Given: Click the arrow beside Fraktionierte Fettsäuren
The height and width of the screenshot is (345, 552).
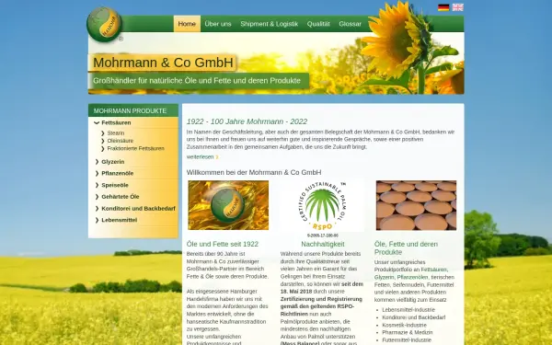Looking at the screenshot, I should click(103, 148).
